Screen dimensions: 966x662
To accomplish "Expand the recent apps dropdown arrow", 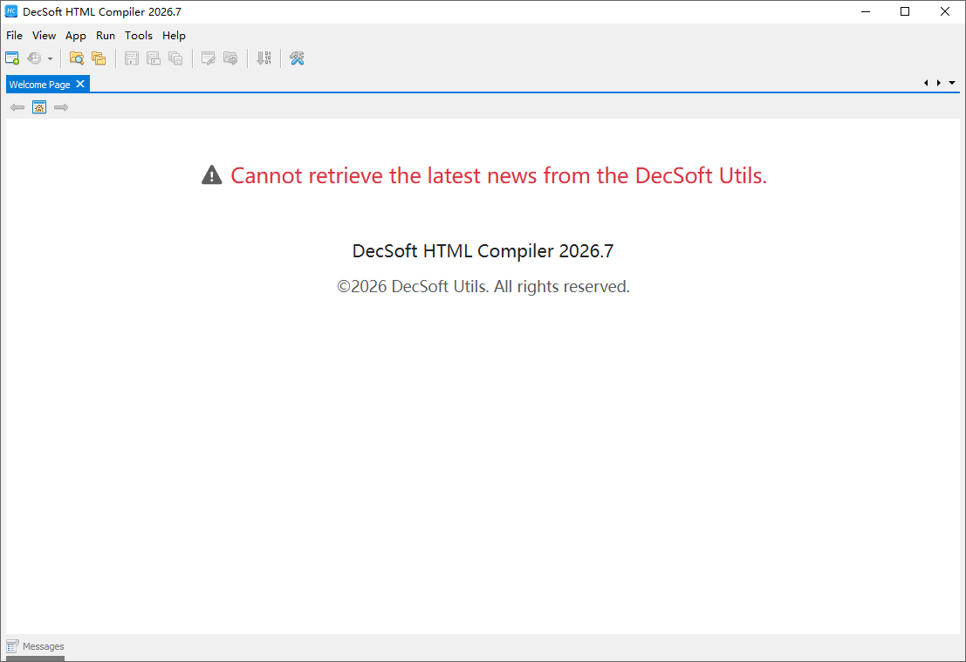I will coord(50,58).
